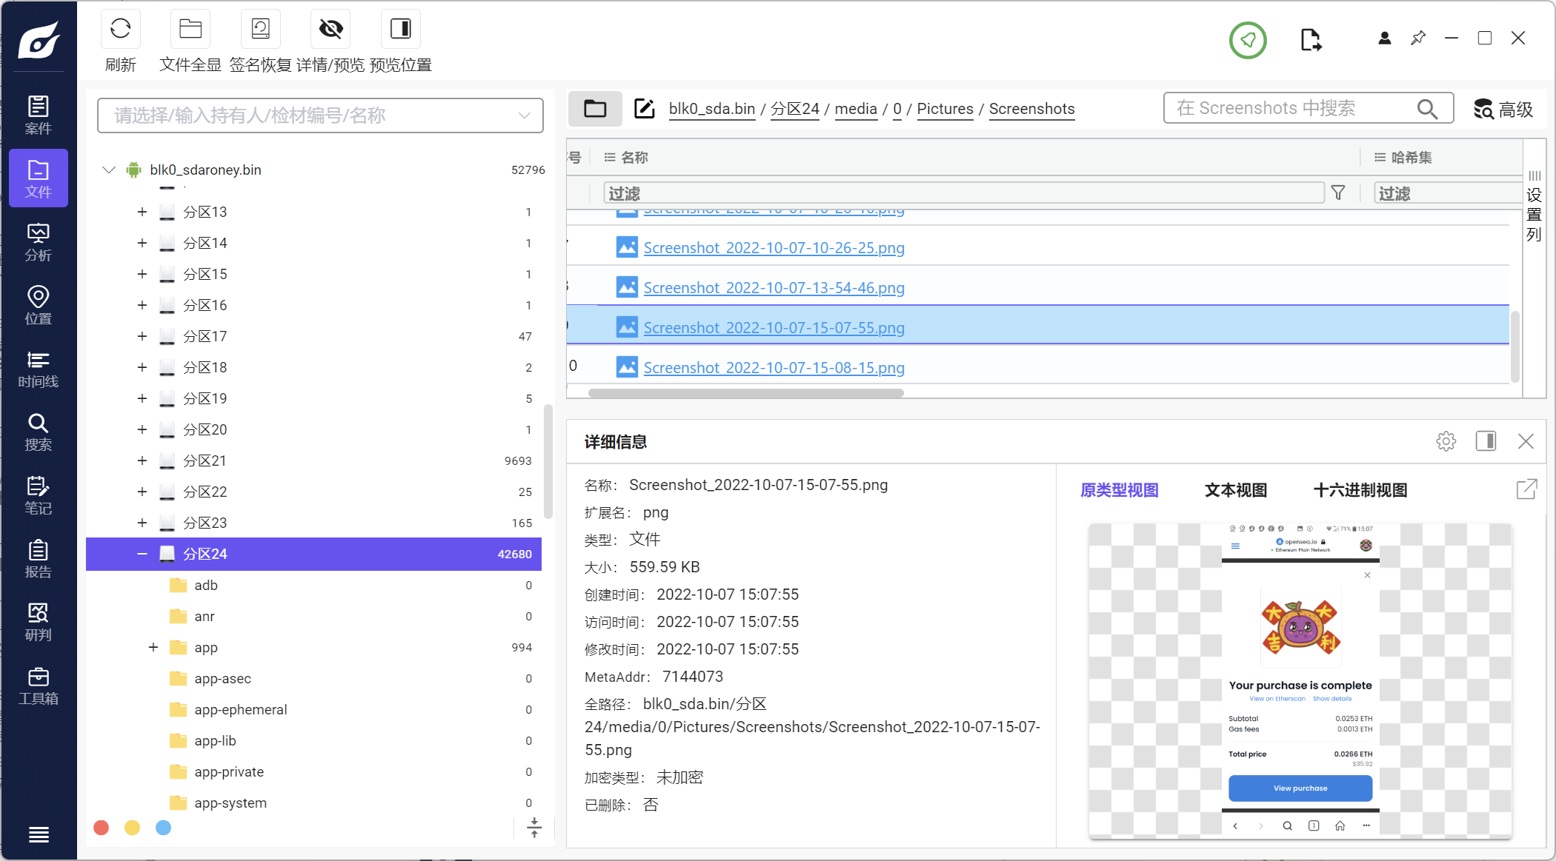Open the 搜索 sidebar section
1556x861 pixels.
(x=39, y=432)
